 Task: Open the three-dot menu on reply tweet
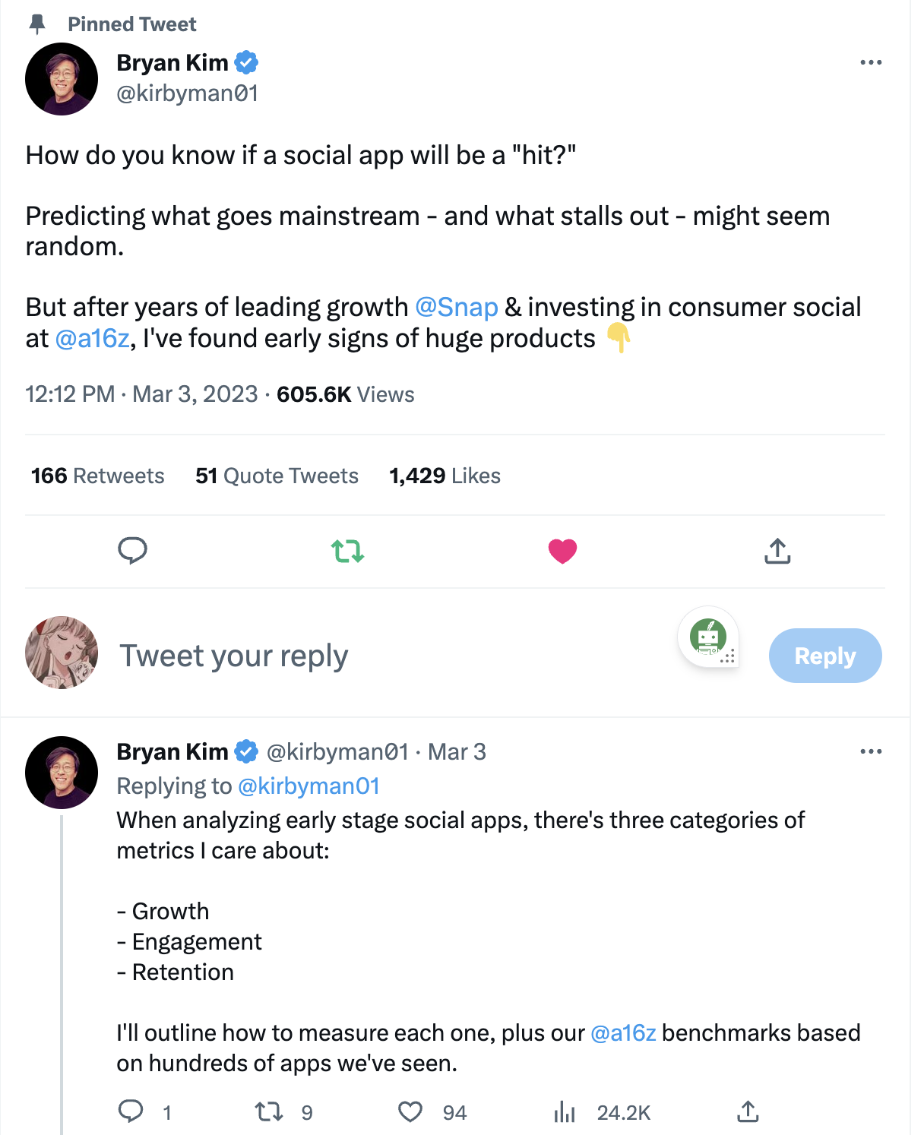[871, 751]
